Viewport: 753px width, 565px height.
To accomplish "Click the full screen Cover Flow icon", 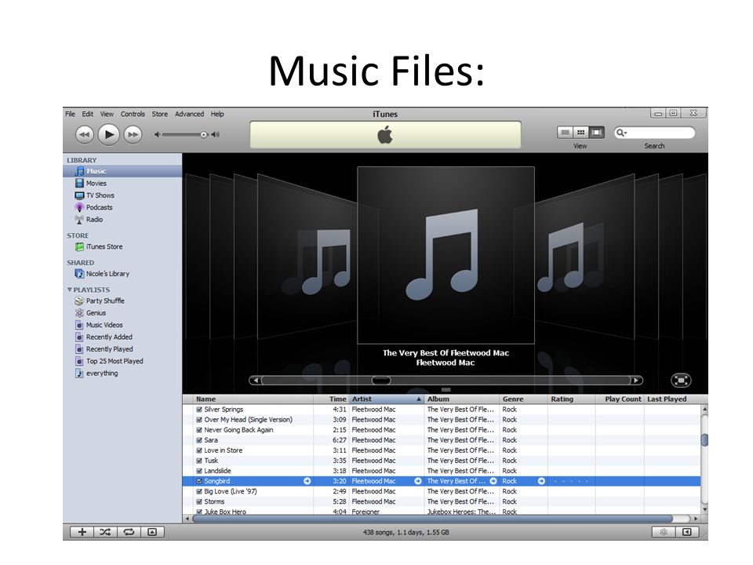I will [681, 381].
